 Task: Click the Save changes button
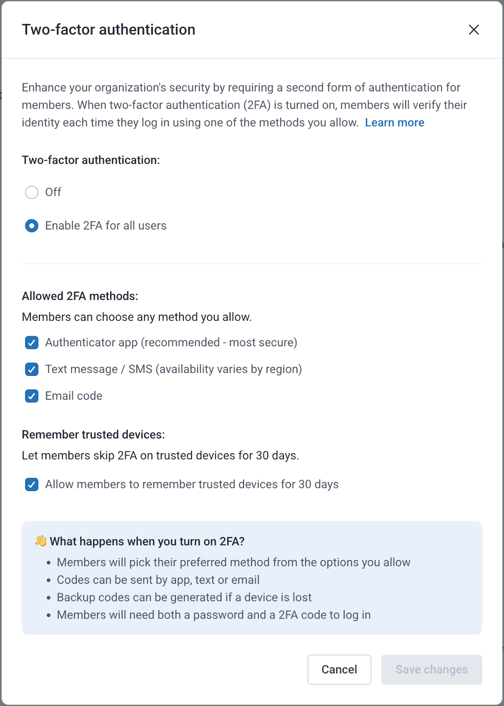click(431, 669)
